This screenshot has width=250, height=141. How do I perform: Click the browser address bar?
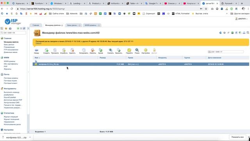109,9
